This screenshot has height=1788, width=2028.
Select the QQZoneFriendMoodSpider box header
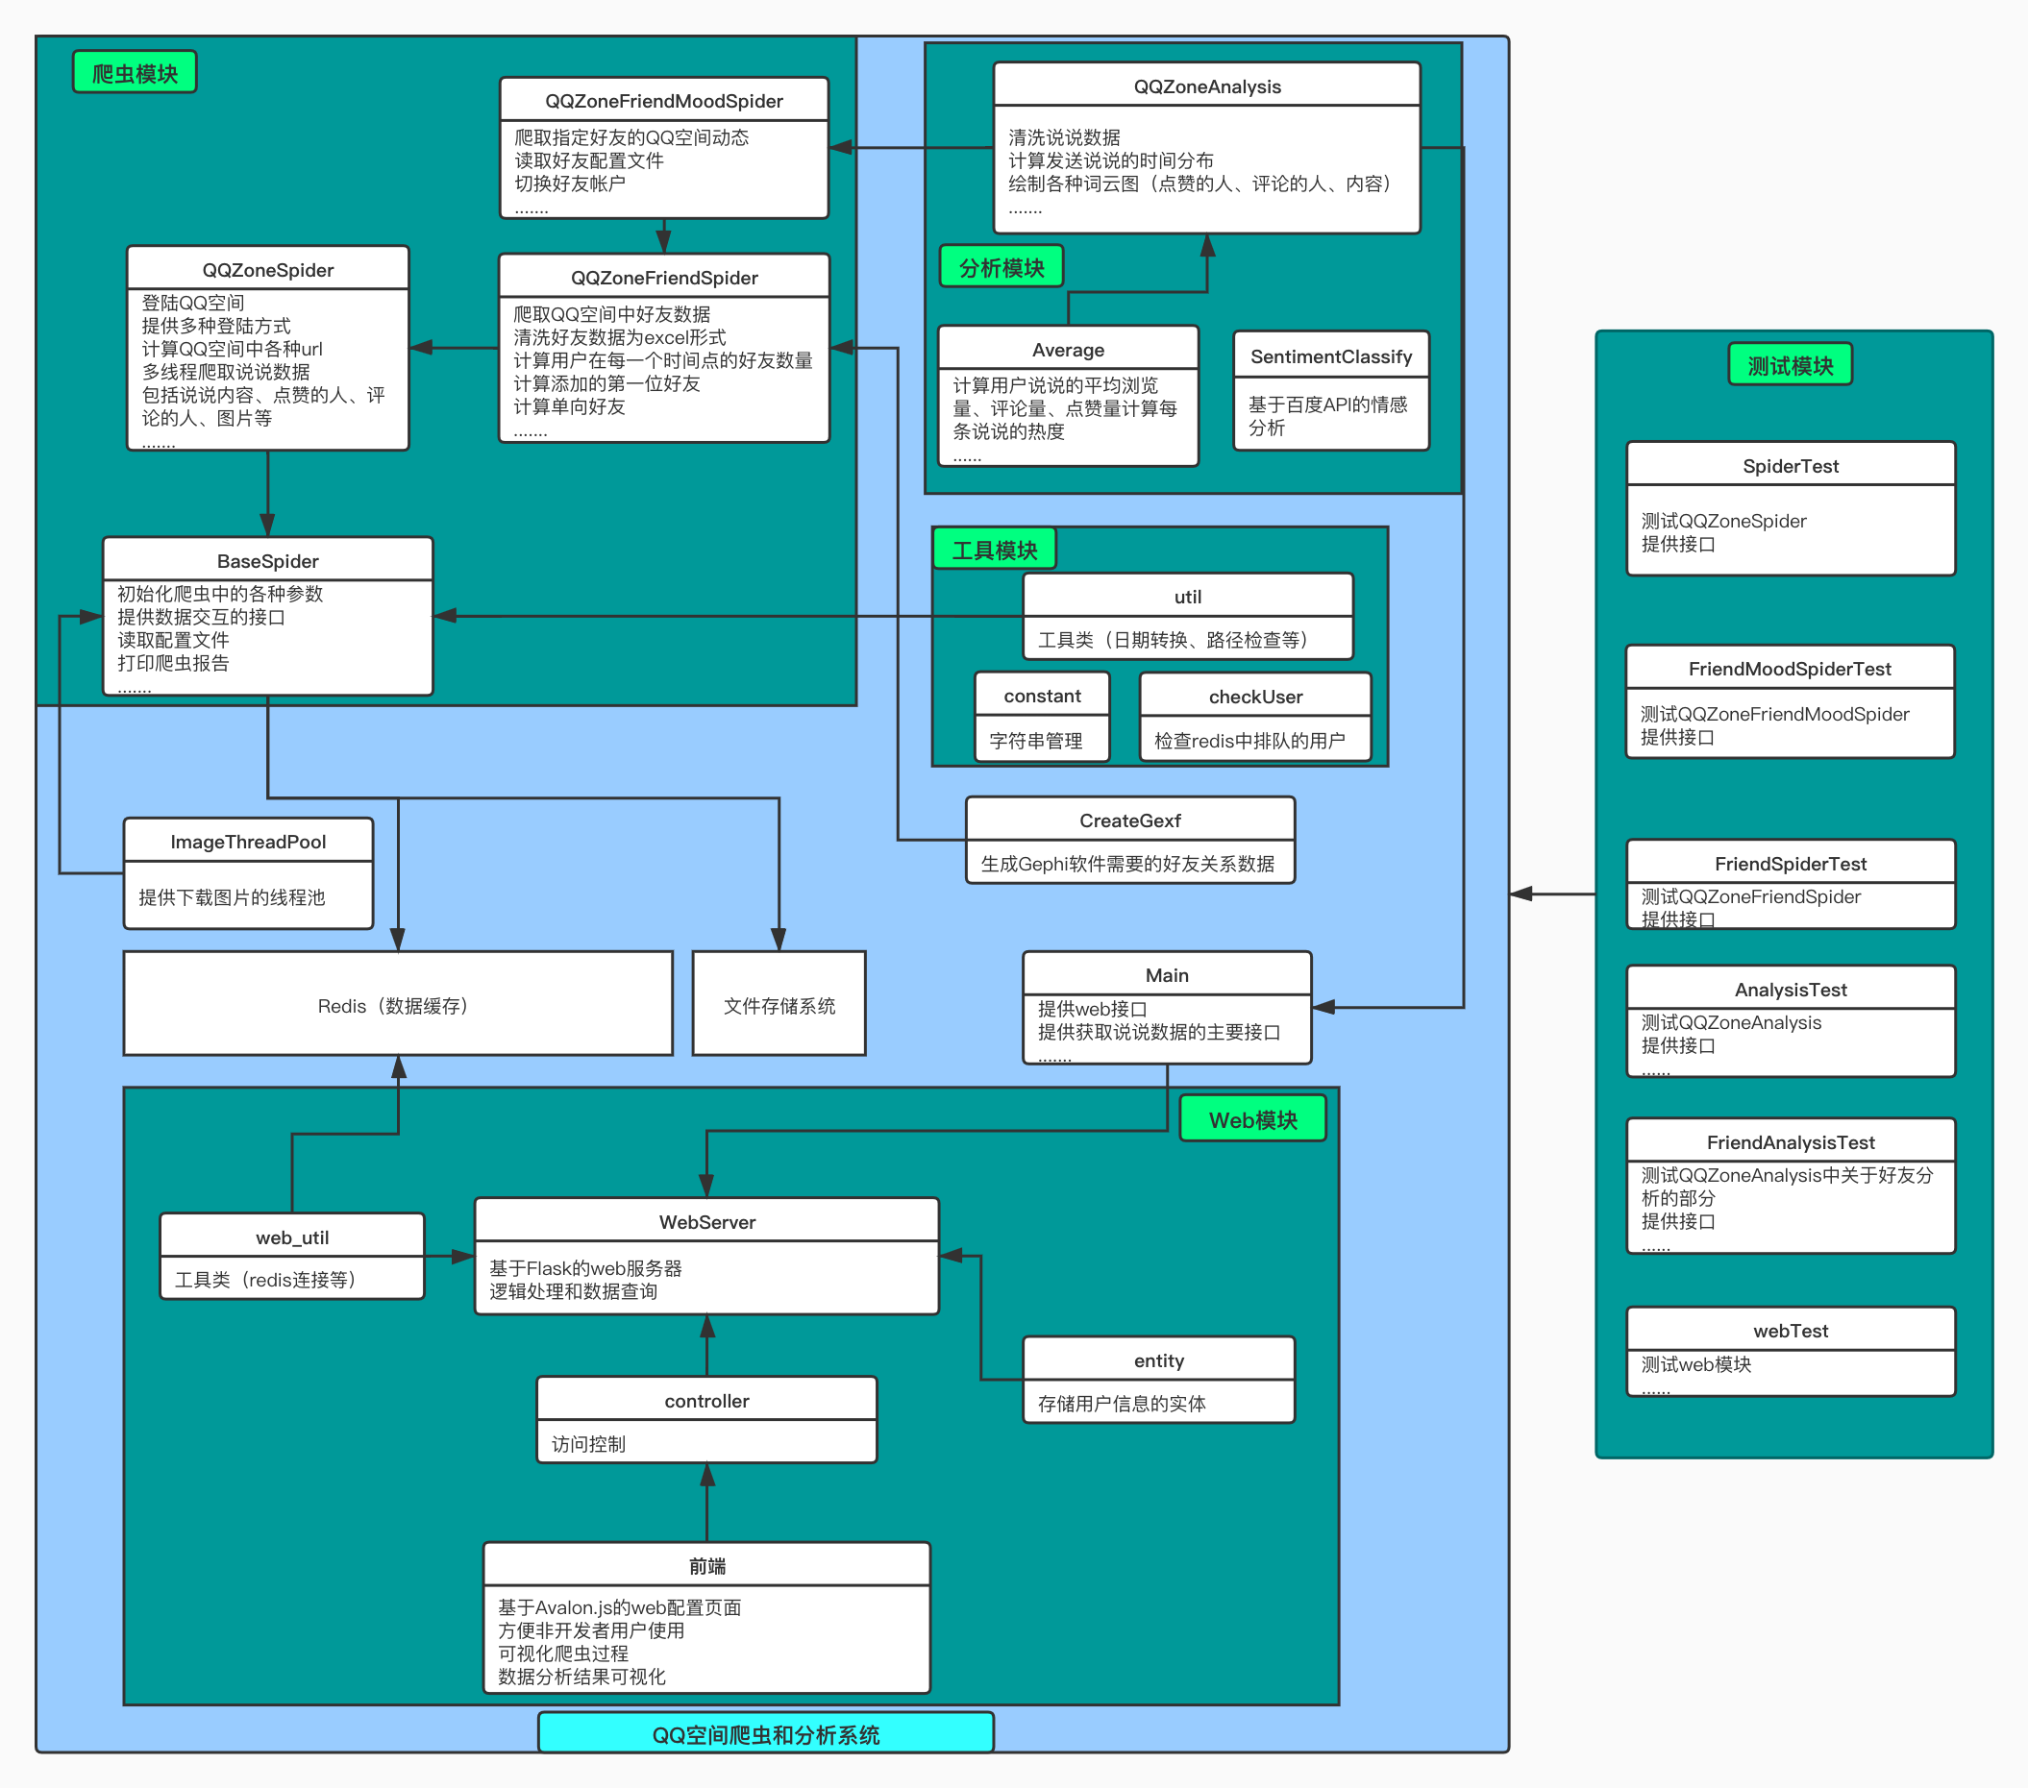pos(664,101)
